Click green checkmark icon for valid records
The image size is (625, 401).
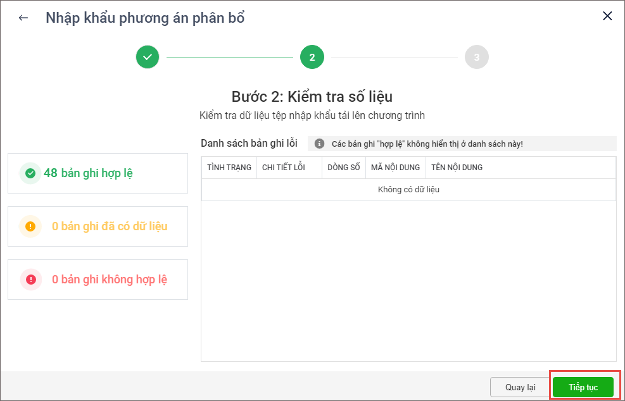coord(30,173)
